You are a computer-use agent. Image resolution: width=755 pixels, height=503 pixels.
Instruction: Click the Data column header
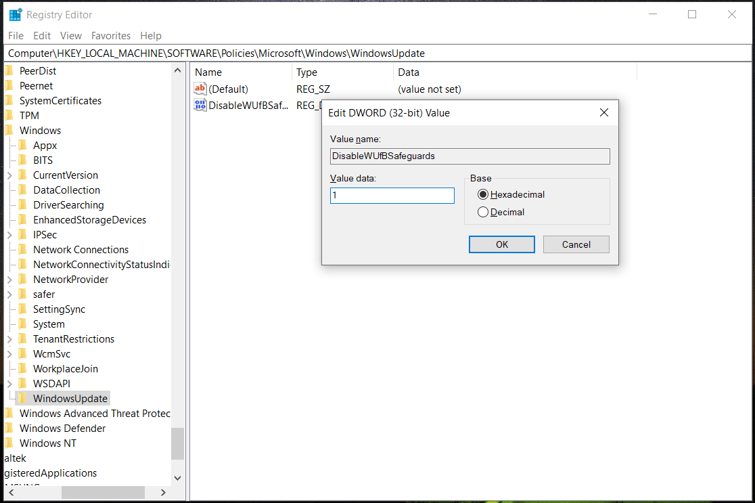pos(516,72)
